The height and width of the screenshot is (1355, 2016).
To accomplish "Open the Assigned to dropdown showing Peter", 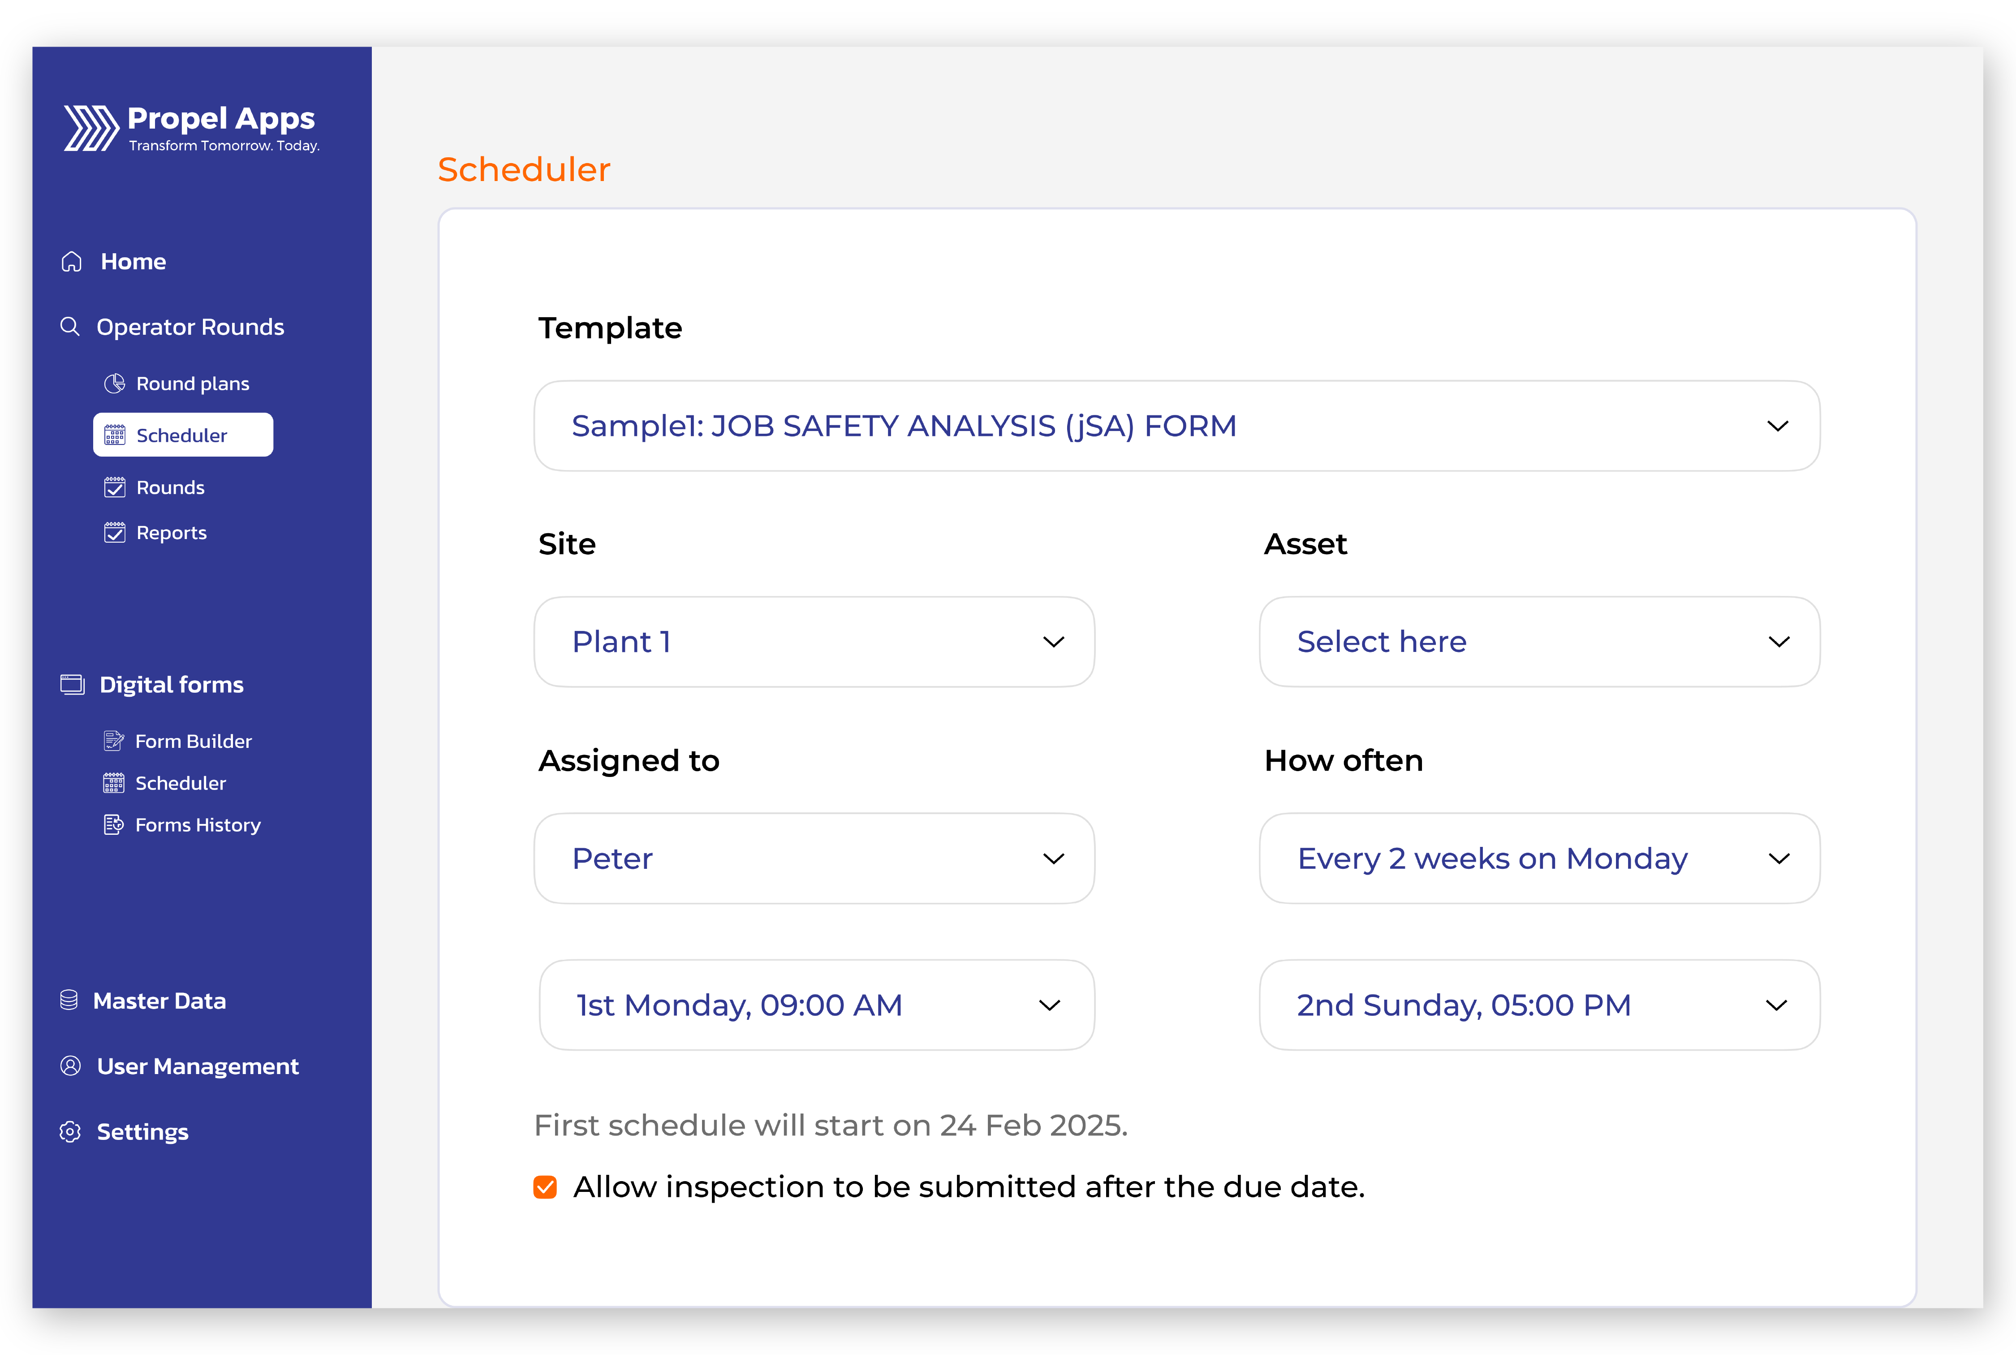I will pos(814,858).
